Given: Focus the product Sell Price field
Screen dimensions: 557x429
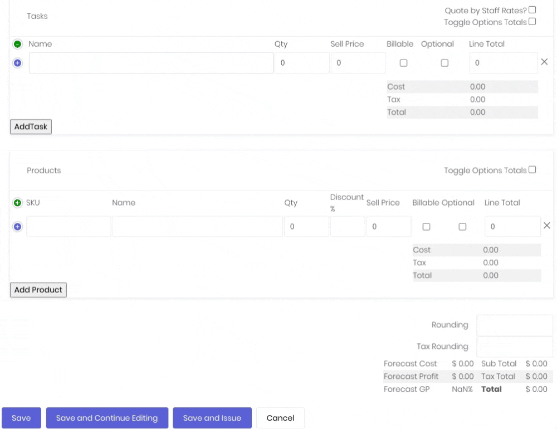Looking at the screenshot, I should tap(389, 226).
